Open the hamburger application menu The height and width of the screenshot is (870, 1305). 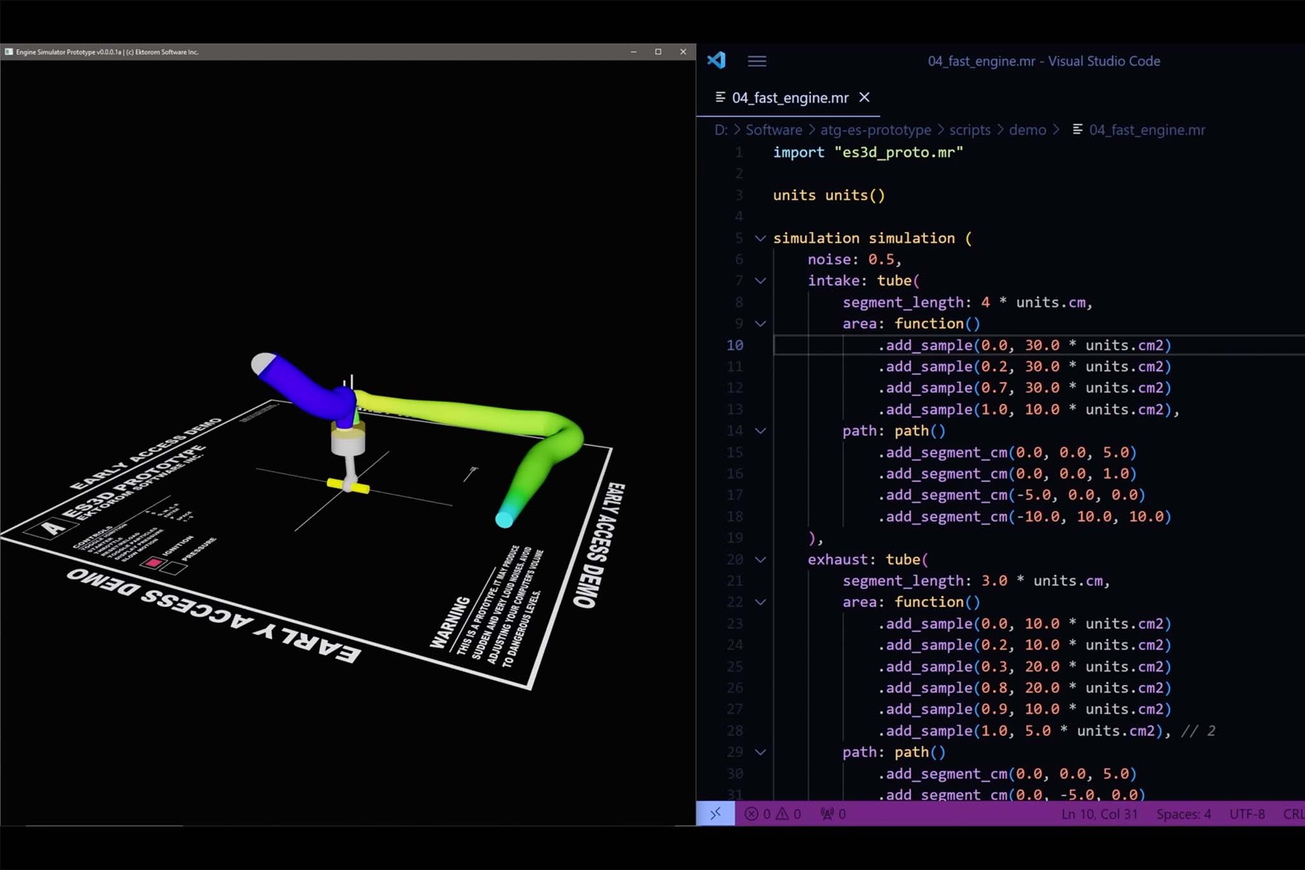tap(756, 61)
